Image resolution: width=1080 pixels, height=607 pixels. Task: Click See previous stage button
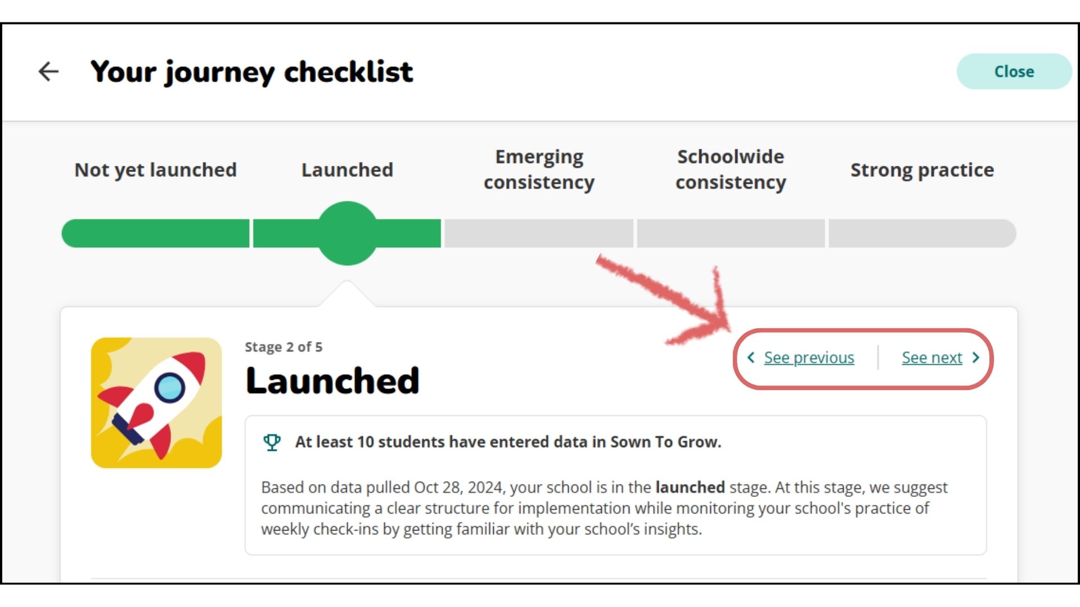click(x=801, y=357)
